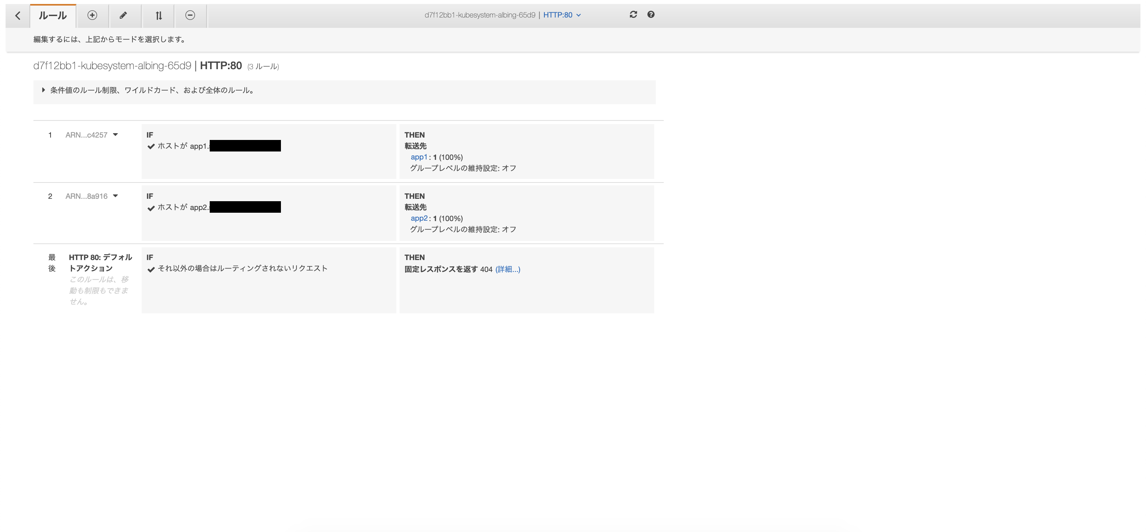Click the delete rules minus icon

coord(190,16)
